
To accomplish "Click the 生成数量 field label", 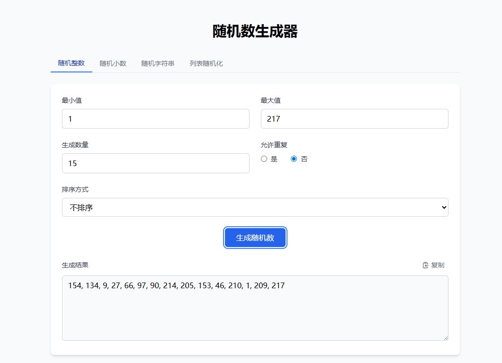I will click(x=75, y=145).
